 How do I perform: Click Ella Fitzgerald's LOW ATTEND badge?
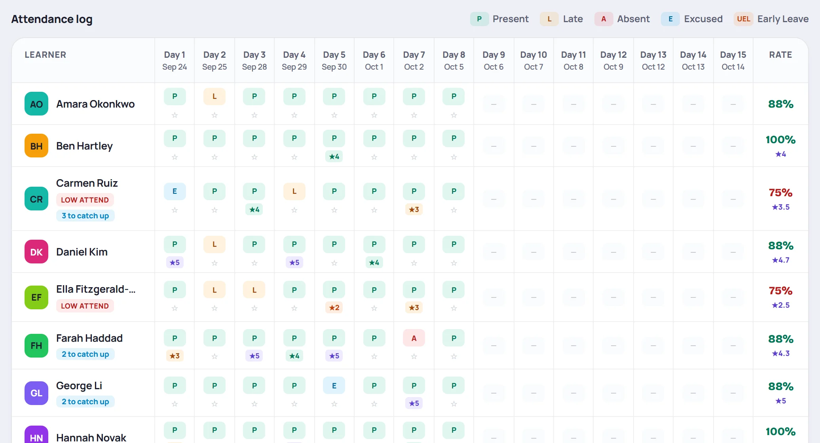pos(85,306)
